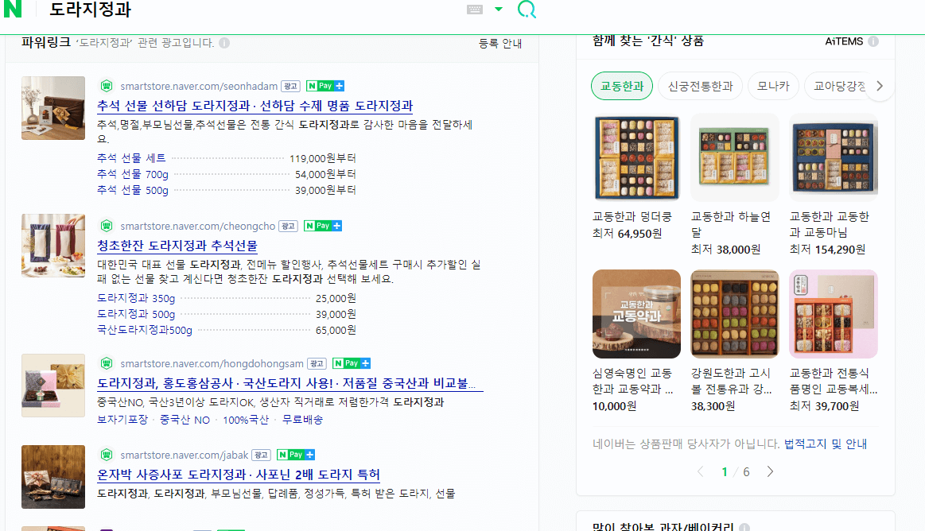The width and height of the screenshot is (925, 531).
Task: Click the smartstore icon beside jabak link
Action: pyautogui.click(x=107, y=455)
